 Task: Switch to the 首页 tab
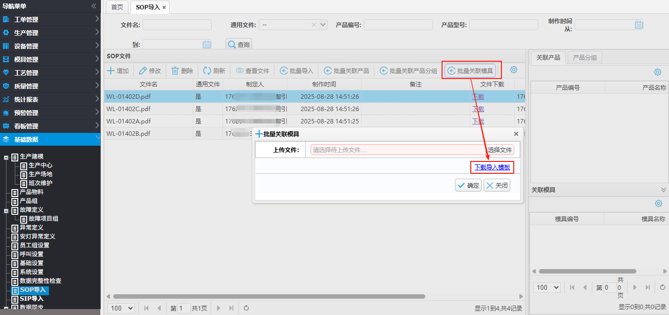[x=117, y=7]
